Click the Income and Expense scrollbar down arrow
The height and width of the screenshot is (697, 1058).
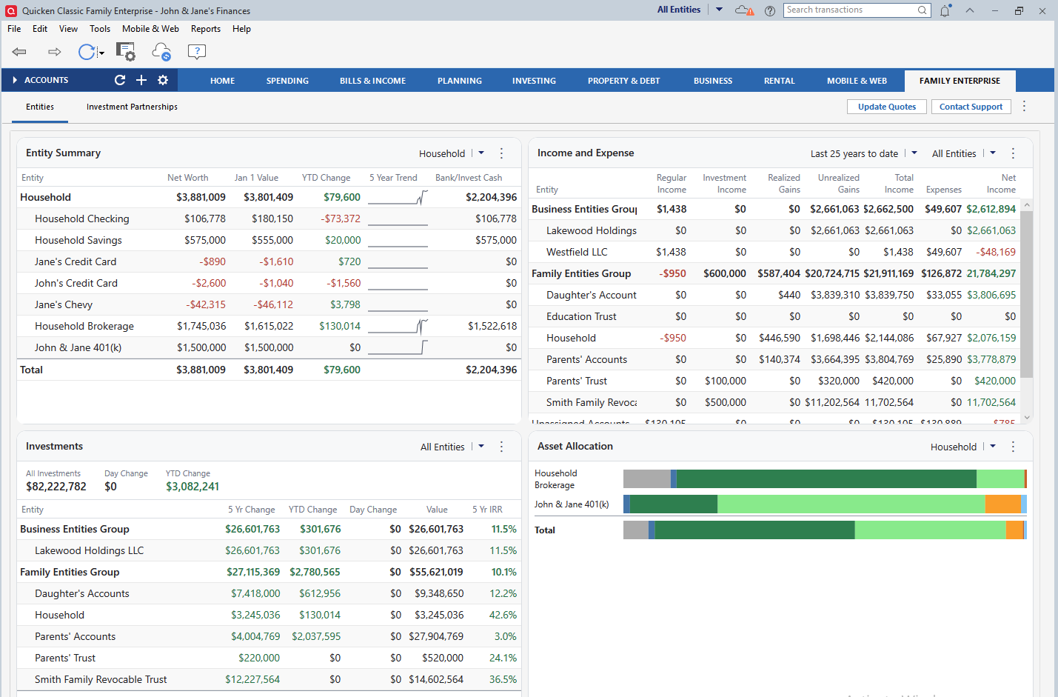tap(1026, 418)
